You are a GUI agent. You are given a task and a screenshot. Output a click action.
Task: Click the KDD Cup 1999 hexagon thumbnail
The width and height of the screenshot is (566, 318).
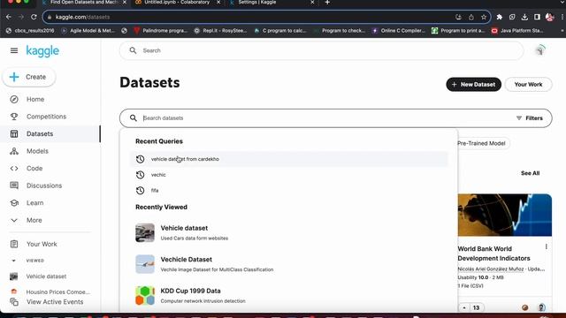[x=145, y=295]
